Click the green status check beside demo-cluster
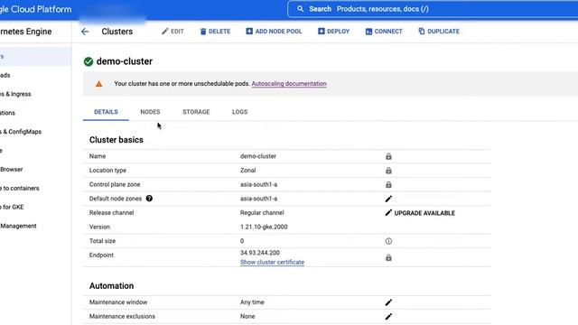Screen dimensions: 578x325 coord(89,61)
